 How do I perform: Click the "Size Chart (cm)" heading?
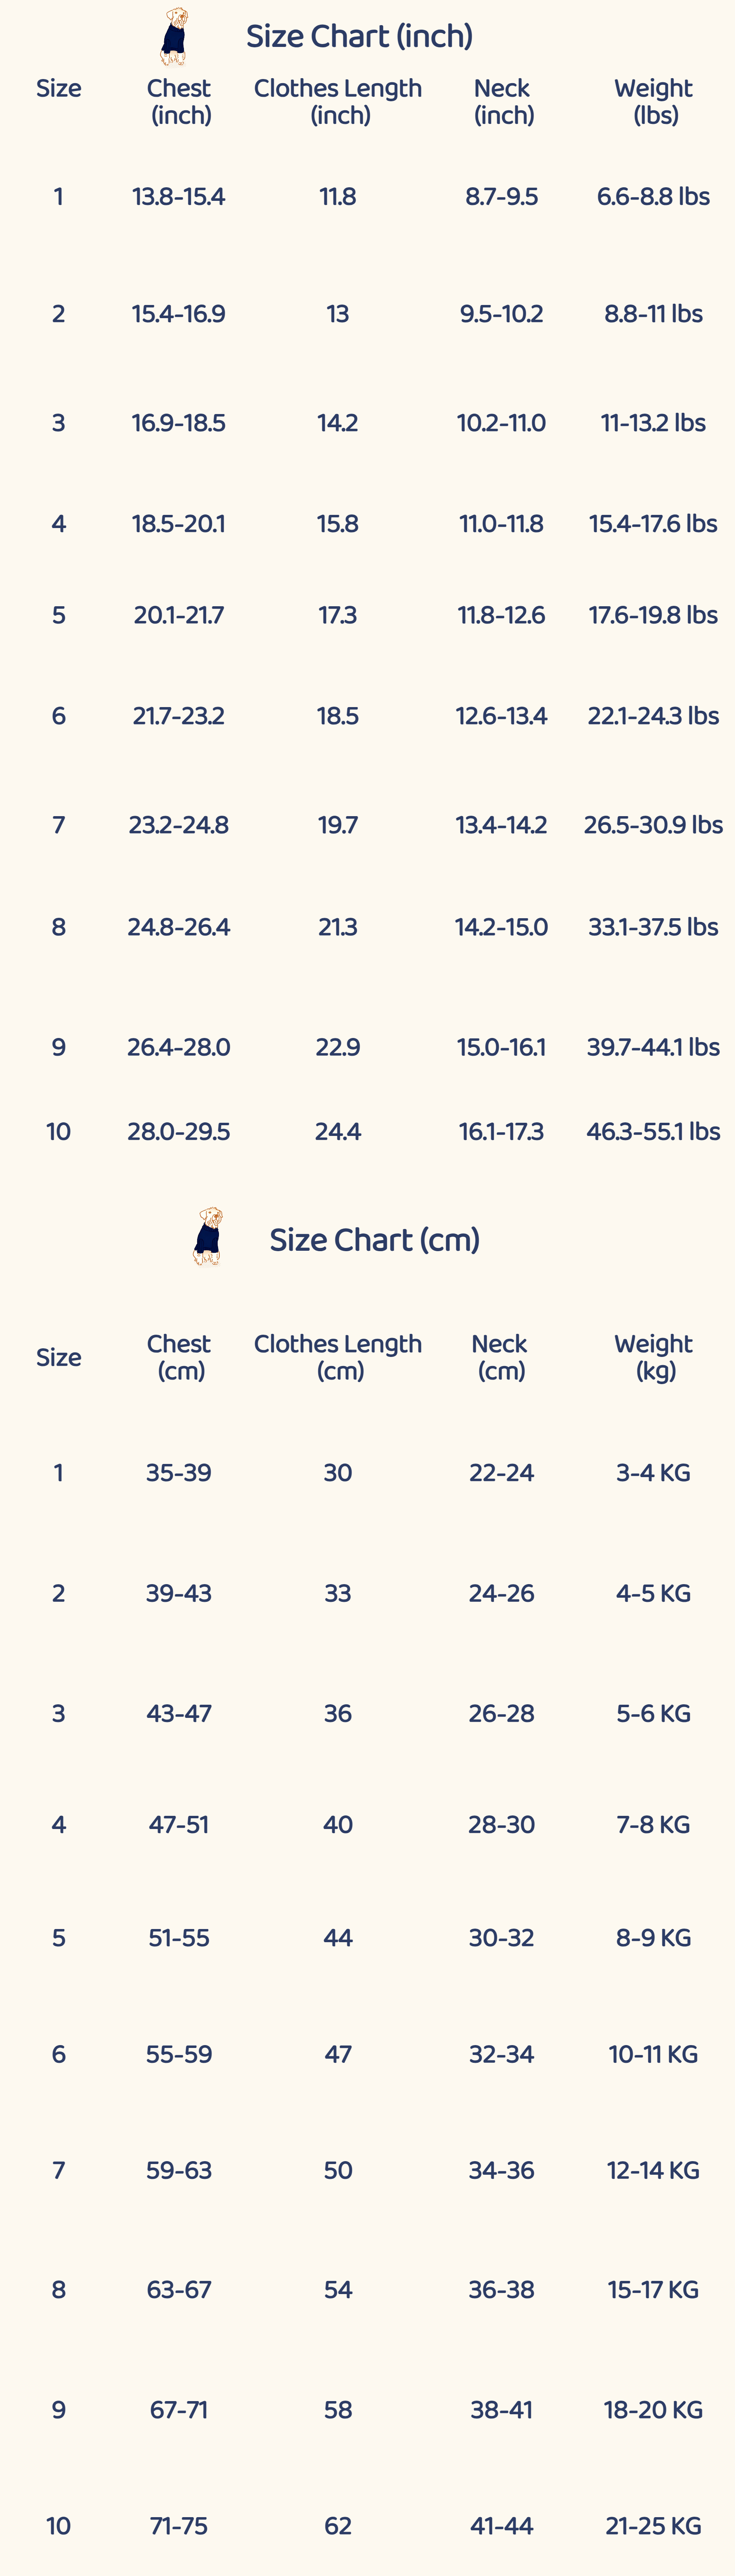(x=374, y=1240)
